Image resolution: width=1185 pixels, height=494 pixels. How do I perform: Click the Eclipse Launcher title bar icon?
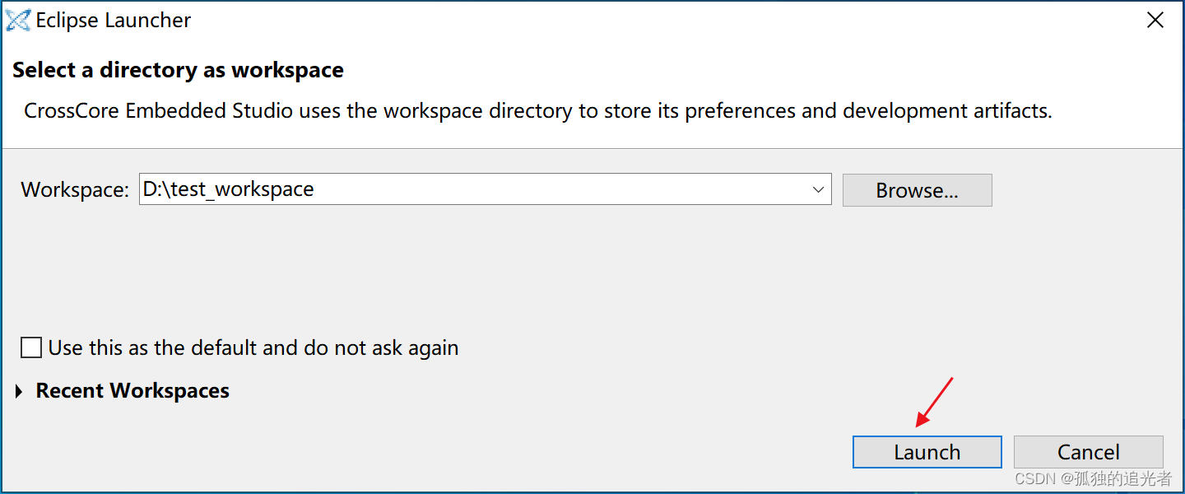click(18, 21)
